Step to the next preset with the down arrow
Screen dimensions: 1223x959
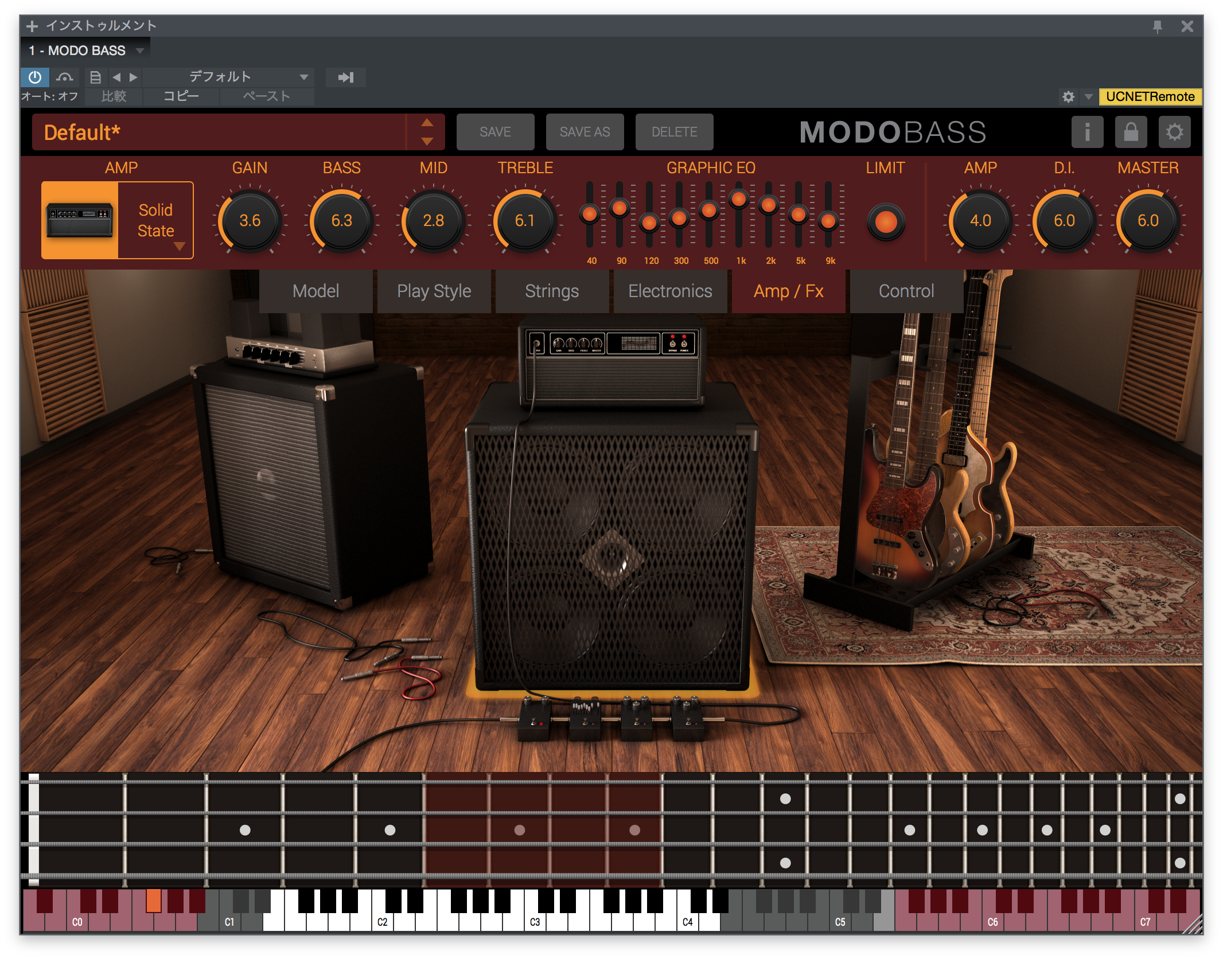pyautogui.click(x=427, y=141)
